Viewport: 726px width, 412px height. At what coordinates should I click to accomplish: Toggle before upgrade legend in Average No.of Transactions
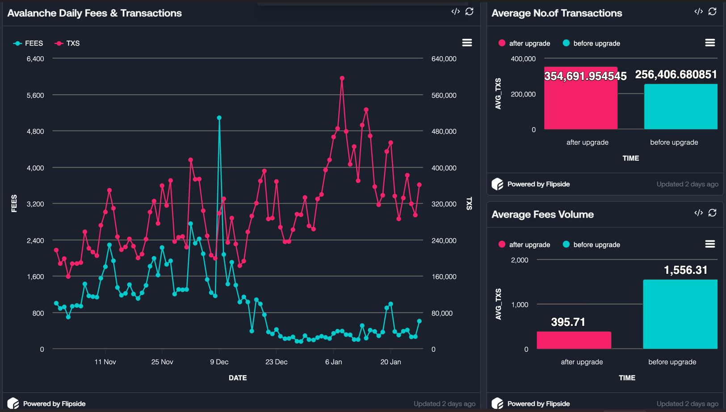pyautogui.click(x=592, y=43)
